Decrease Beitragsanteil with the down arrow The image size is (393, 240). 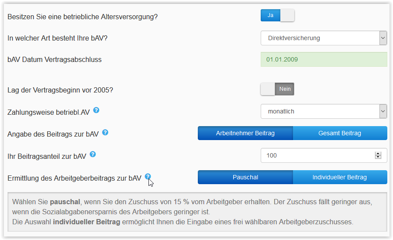click(378, 158)
